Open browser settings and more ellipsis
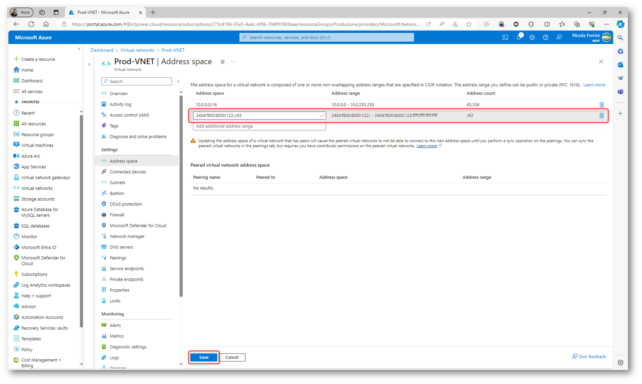 606,24
